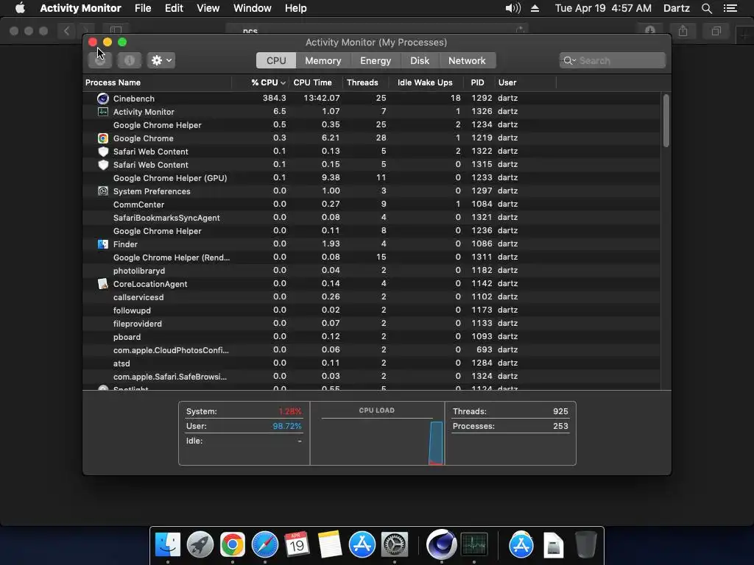
Task: Switch to the Disk tab
Action: (x=420, y=60)
